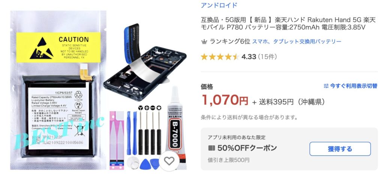Open the アンドロイド category link
The image size is (384, 174).
pos(219,5)
